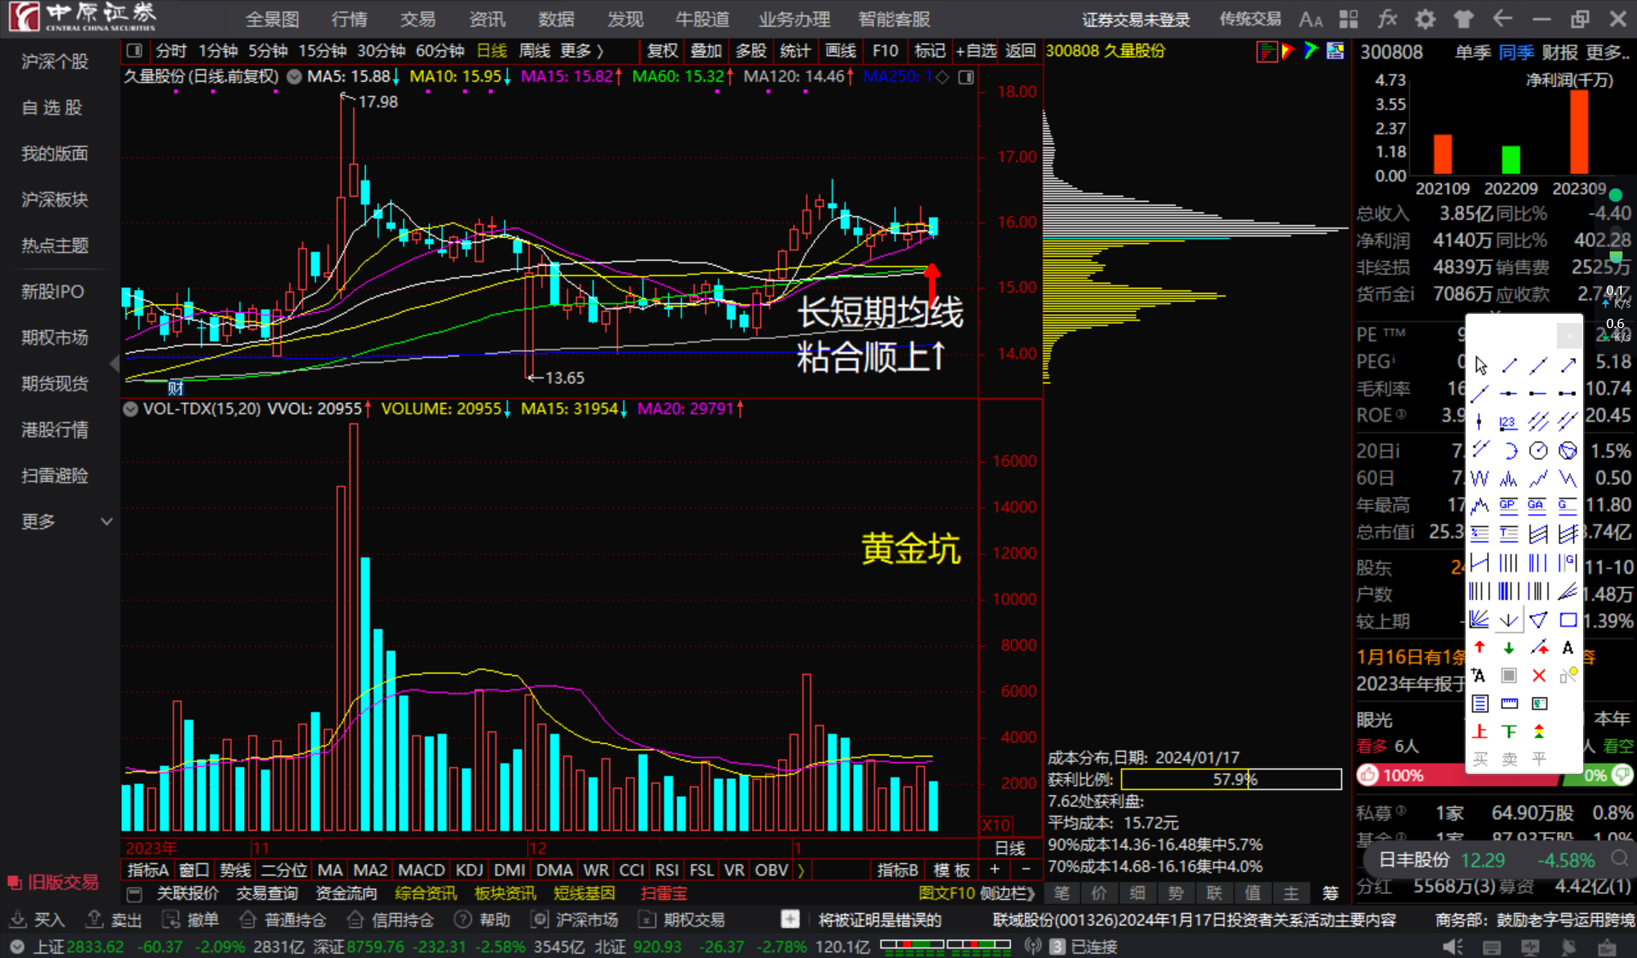Image resolution: width=1637 pixels, height=958 pixels.
Task: Click the 买入 buy button
Action: tap(37, 920)
